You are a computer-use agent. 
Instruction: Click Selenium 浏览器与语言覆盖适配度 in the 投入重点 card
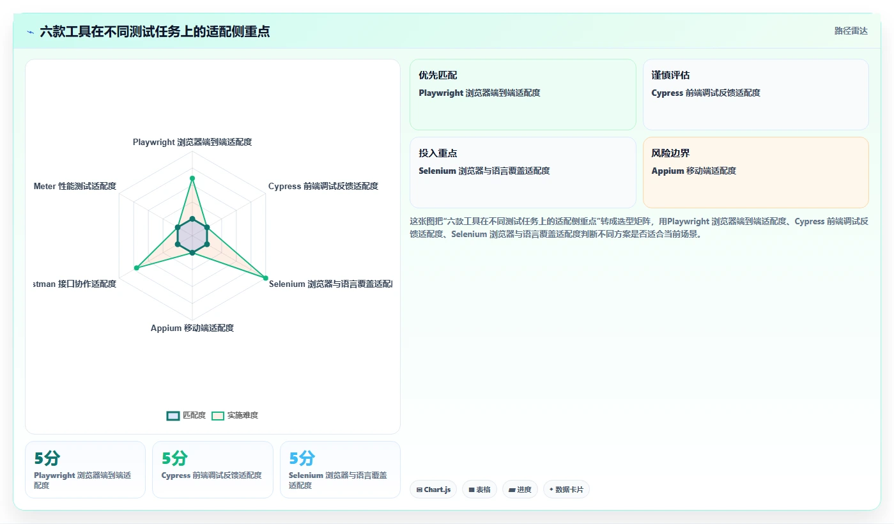484,171
